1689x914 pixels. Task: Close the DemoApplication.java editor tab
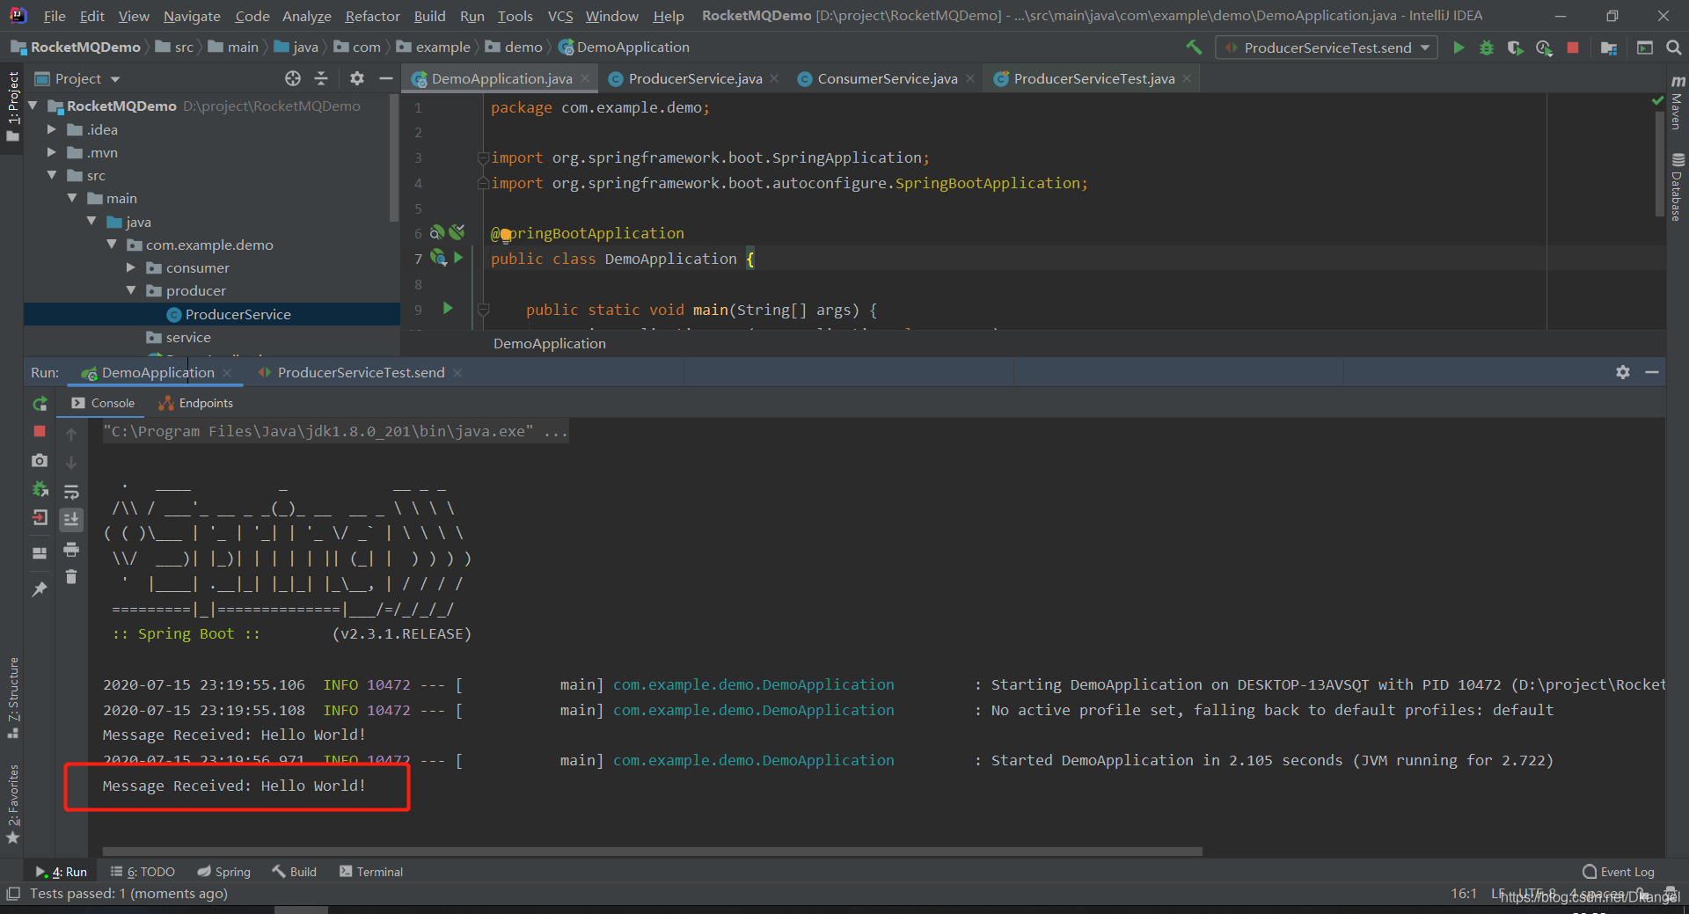585,78
